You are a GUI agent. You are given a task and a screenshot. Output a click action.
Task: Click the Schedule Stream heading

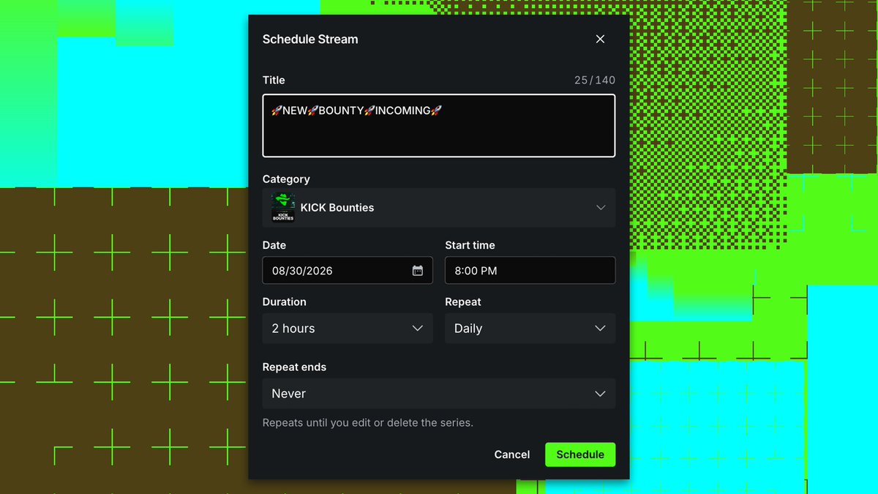click(x=310, y=40)
